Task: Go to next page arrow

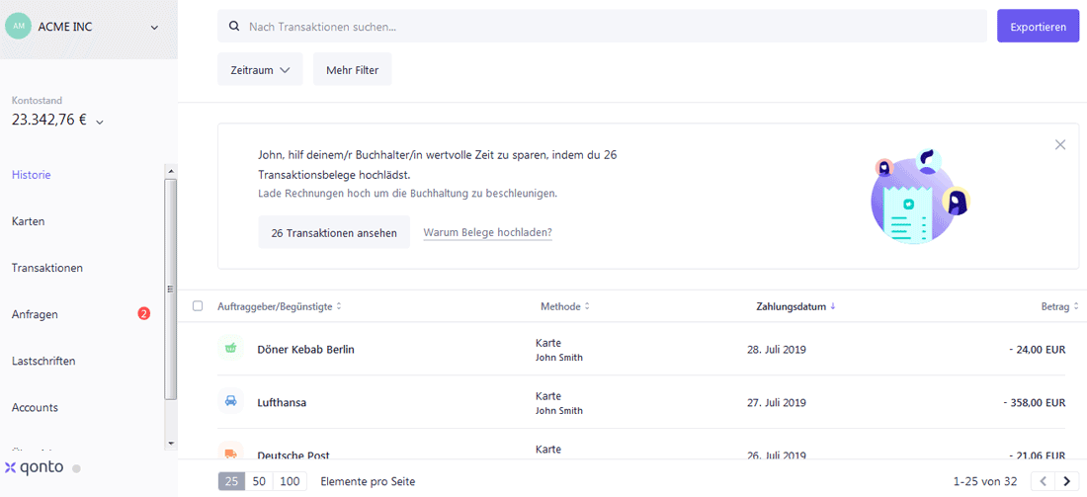Action: point(1066,481)
